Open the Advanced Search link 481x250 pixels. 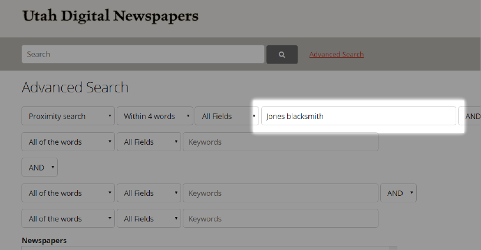[337, 55]
